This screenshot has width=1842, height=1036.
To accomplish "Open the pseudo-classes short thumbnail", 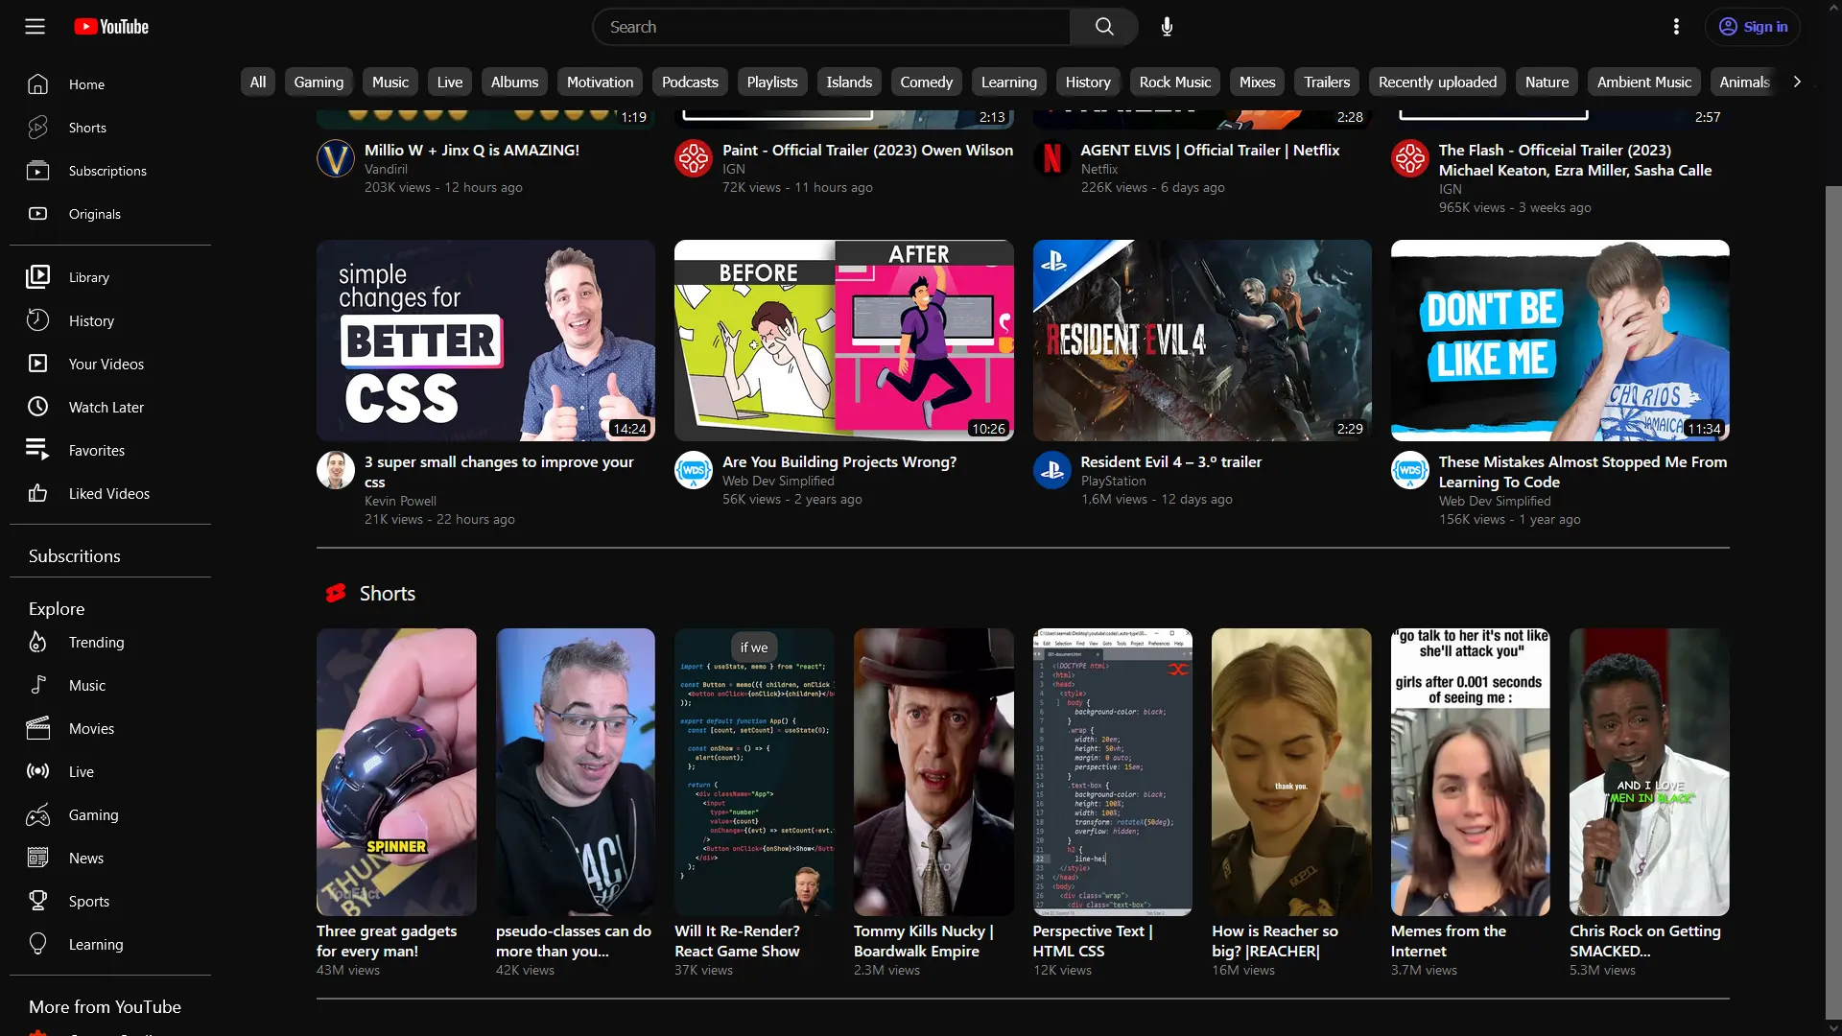I will 576,772.
